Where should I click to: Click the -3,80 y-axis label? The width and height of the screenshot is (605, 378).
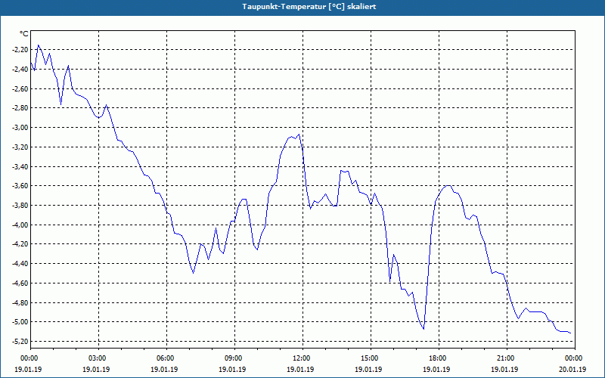[20, 205]
